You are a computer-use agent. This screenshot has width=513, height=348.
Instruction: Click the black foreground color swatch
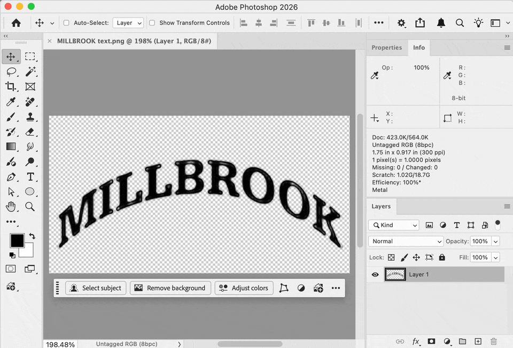(17, 241)
